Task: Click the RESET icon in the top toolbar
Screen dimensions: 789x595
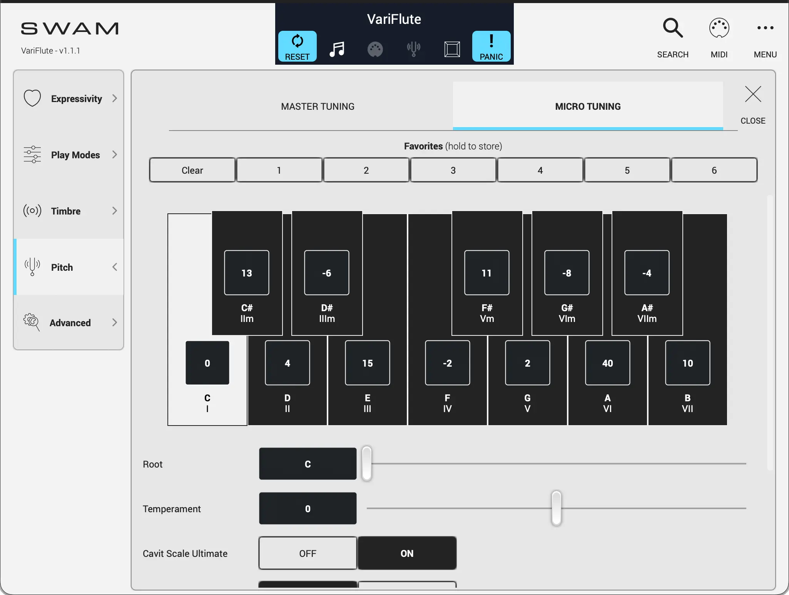Action: point(296,46)
